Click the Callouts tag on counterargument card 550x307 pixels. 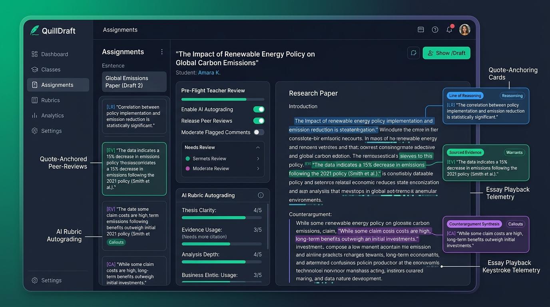(516, 224)
